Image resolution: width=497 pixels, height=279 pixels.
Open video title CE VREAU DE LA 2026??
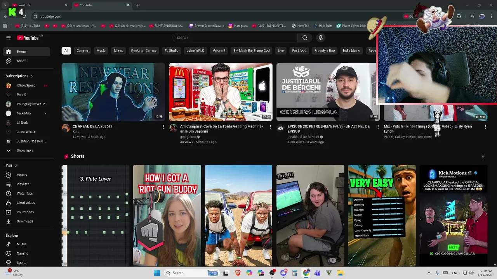[92, 126]
